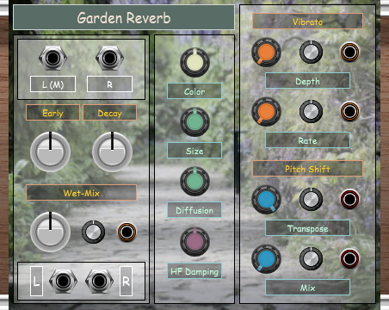The width and height of the screenshot is (389, 310).
Task: Click the Mix label under Pitch Shift
Action: pyautogui.click(x=307, y=287)
